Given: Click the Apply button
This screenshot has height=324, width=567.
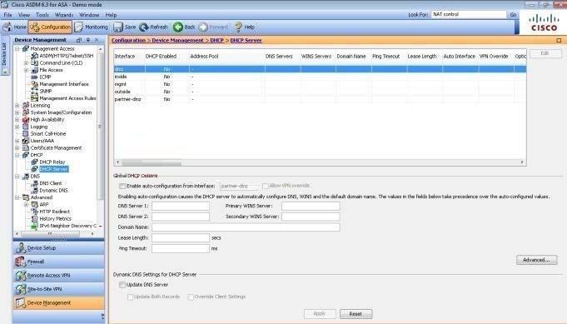Looking at the screenshot, I should 320,314.
